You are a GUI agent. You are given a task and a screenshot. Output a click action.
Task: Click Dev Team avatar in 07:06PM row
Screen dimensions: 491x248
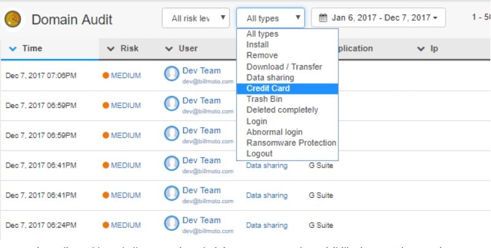coord(172,74)
